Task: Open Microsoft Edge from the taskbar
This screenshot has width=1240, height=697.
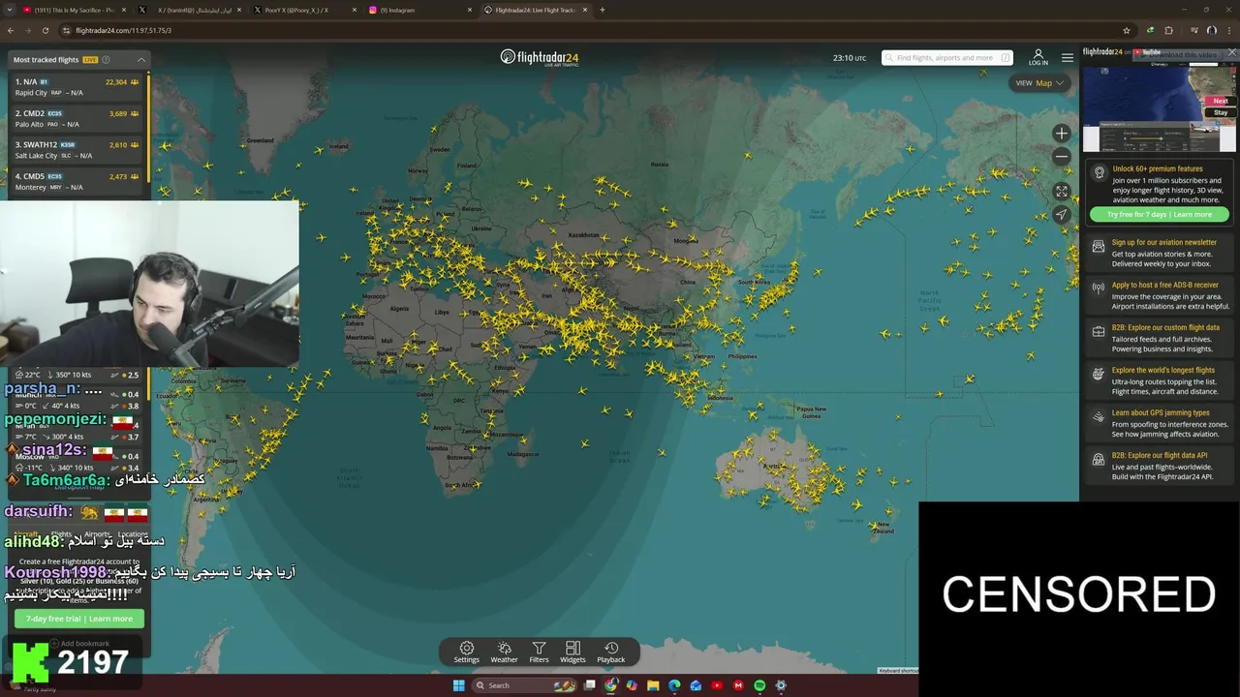Action: point(674,685)
